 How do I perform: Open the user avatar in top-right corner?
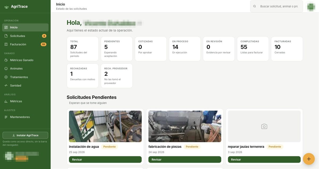click(311, 6)
